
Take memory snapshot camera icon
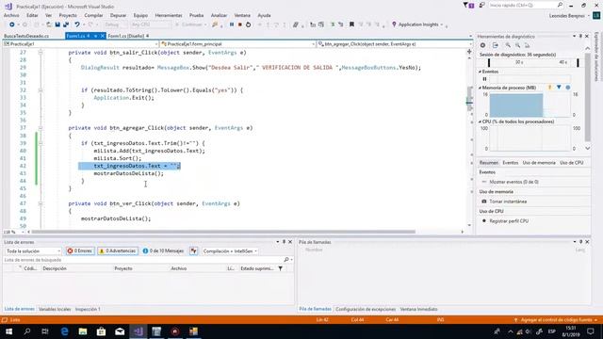coord(484,202)
